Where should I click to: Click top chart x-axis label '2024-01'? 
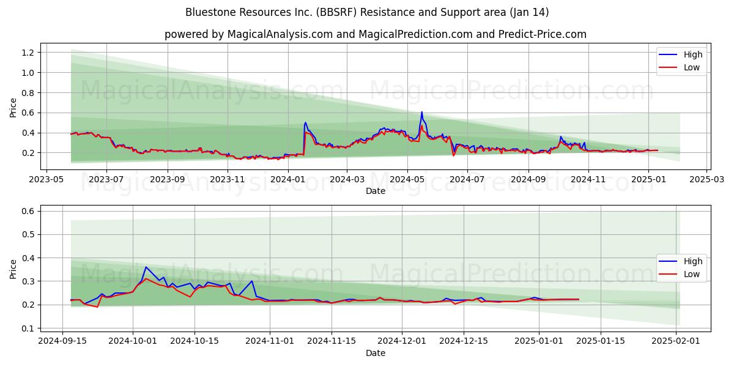(287, 180)
